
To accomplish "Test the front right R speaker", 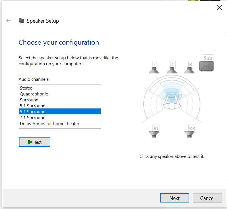I will 189,67.
